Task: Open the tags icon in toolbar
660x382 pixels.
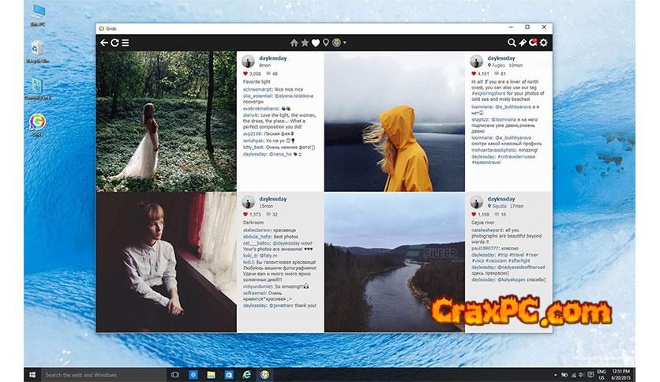Action: (522, 43)
